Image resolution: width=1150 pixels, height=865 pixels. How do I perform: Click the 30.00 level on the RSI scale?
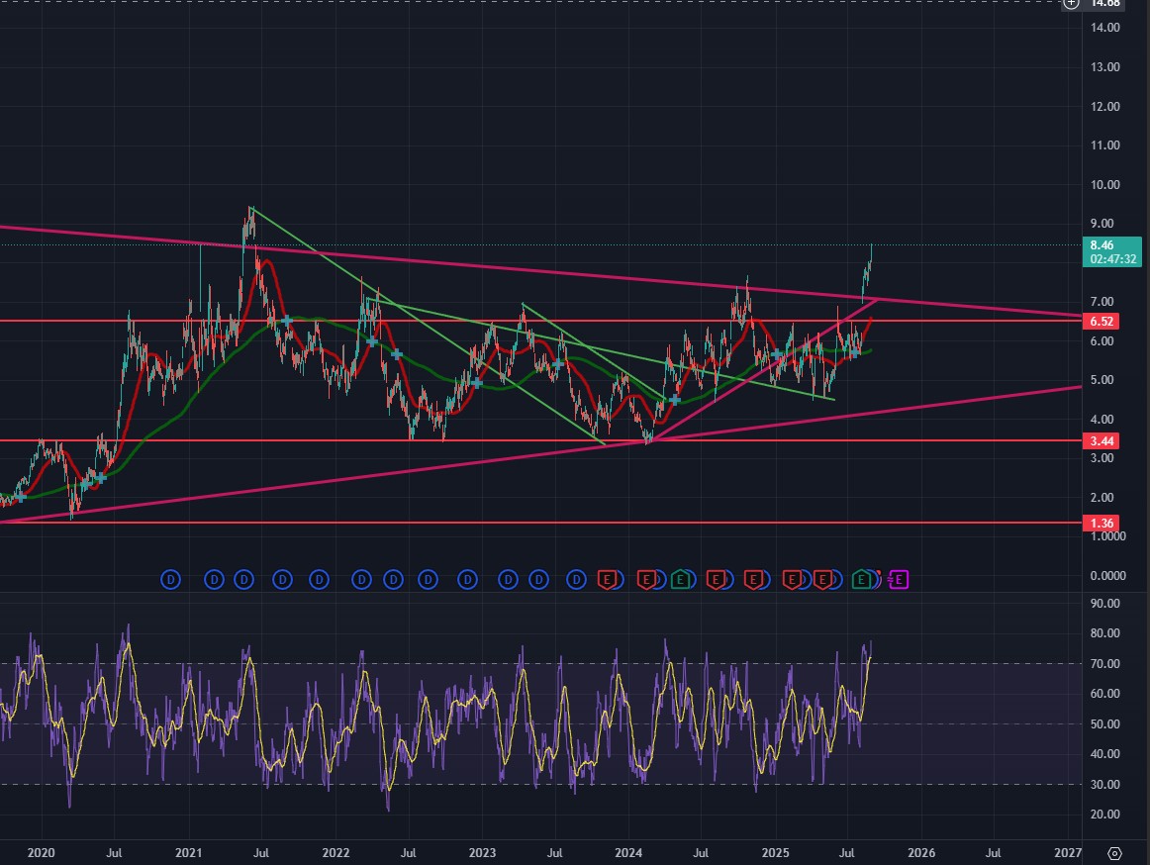click(x=1104, y=785)
